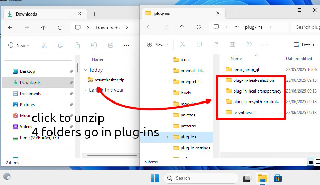Open See more menu in plug-ins window toolbar
Screen dimensions: 320x185
coord(265,45)
